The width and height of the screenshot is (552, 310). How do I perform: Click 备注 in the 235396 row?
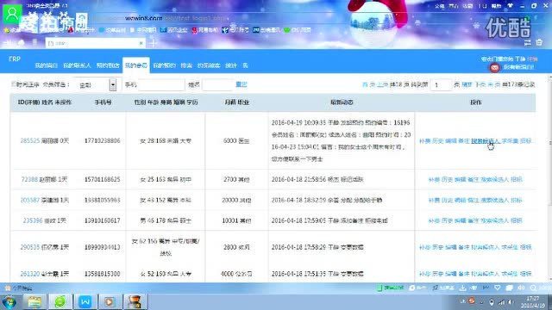point(474,220)
